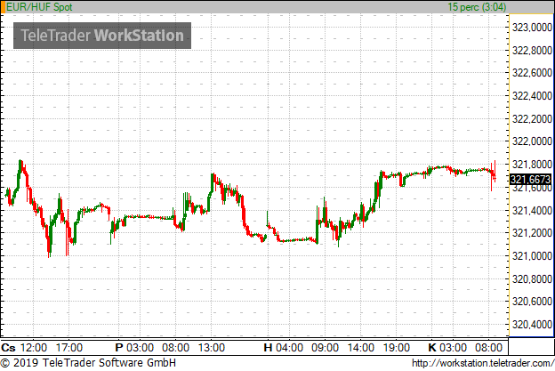
Task: Click the 321,2000 price axis label
Action: click(532, 233)
